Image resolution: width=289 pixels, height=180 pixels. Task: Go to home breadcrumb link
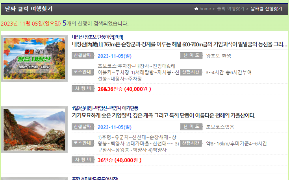(205, 9)
